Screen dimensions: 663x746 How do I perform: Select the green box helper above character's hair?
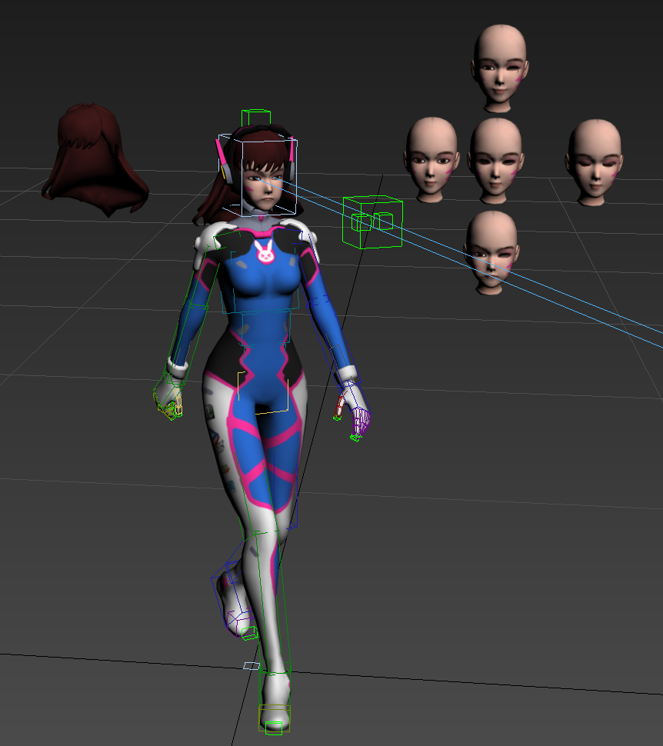coord(256,118)
